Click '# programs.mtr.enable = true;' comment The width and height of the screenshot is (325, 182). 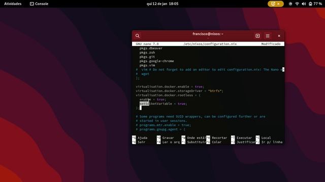click(x=164, y=125)
